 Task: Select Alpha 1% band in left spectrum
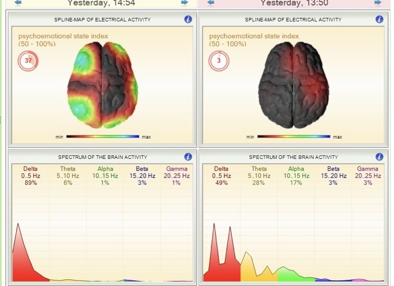(x=105, y=176)
